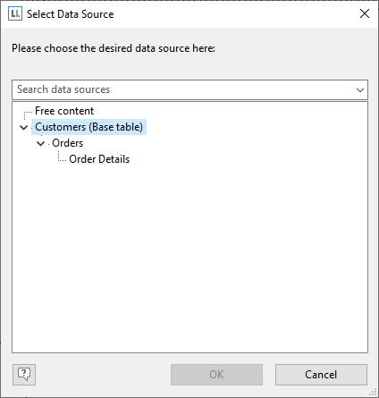Click the dotted connector beside Order Details
379x398 pixels.
pyautogui.click(x=62, y=157)
